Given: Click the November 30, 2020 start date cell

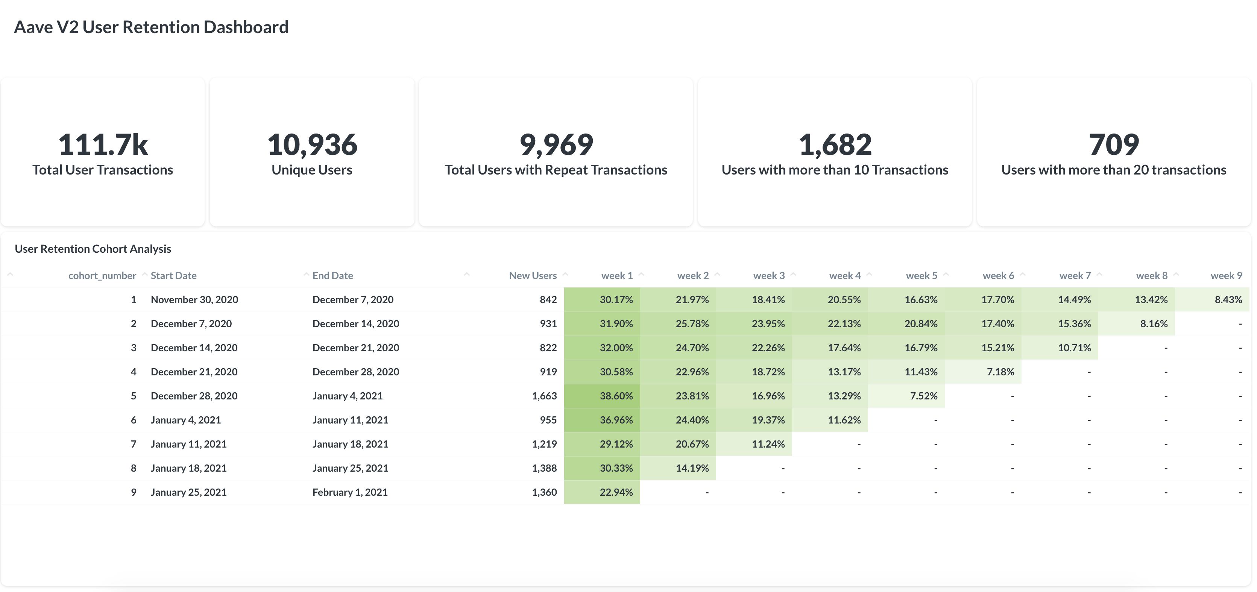Looking at the screenshot, I should coord(194,300).
